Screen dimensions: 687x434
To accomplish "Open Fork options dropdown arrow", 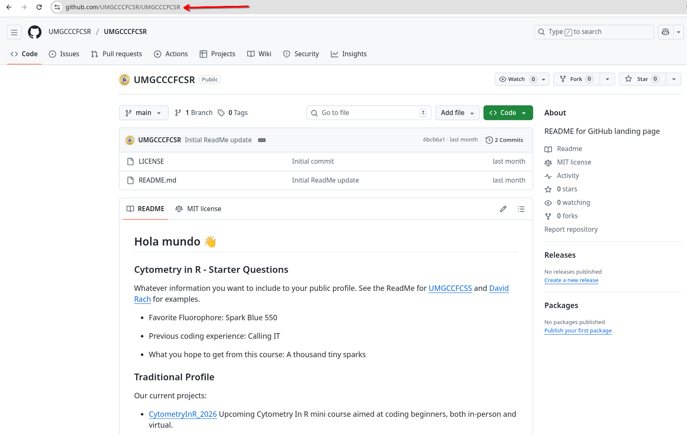I will click(x=607, y=79).
